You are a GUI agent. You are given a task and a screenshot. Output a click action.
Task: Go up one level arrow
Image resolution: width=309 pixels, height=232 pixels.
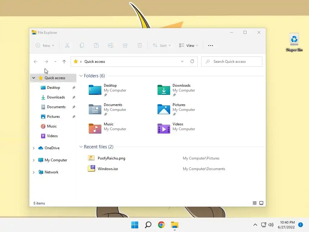(x=64, y=62)
